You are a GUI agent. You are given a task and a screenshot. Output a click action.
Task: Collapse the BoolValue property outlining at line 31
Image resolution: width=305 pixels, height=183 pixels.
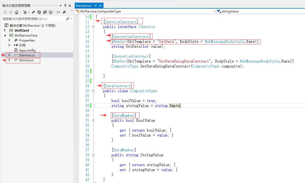pyautogui.click(x=93, y=120)
